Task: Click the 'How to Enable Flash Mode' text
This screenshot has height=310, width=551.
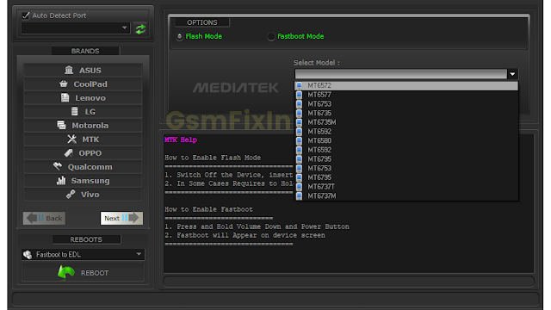Action: (213, 158)
